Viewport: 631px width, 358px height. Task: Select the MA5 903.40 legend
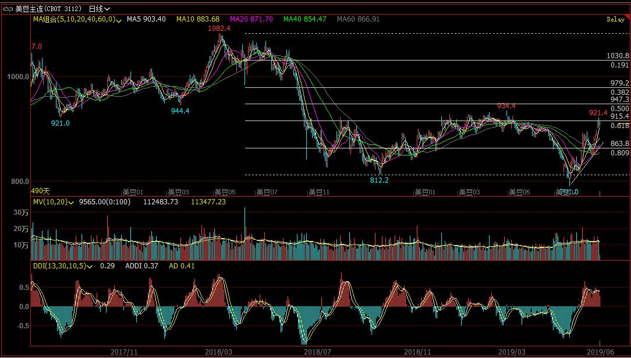pos(147,19)
